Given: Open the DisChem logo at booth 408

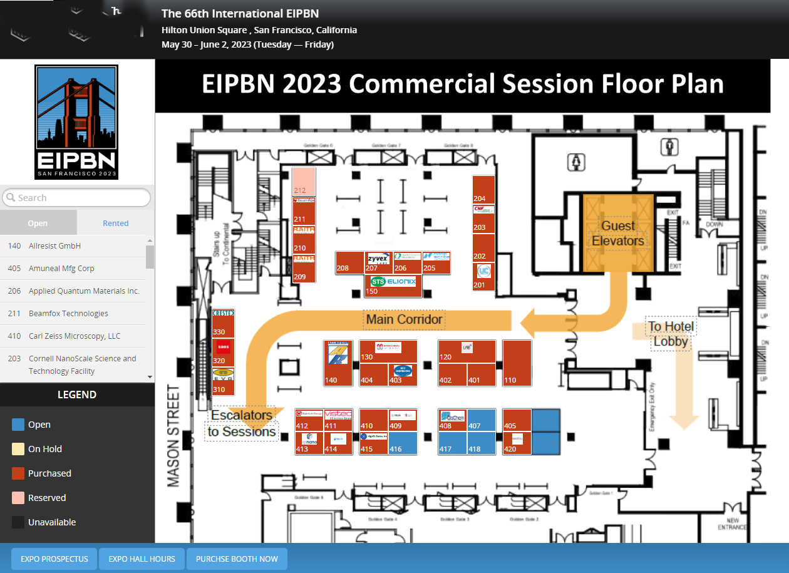Looking at the screenshot, I should click(x=453, y=416).
